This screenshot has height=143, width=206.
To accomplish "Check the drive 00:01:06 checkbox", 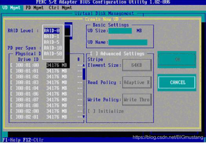I will tap(14, 94).
